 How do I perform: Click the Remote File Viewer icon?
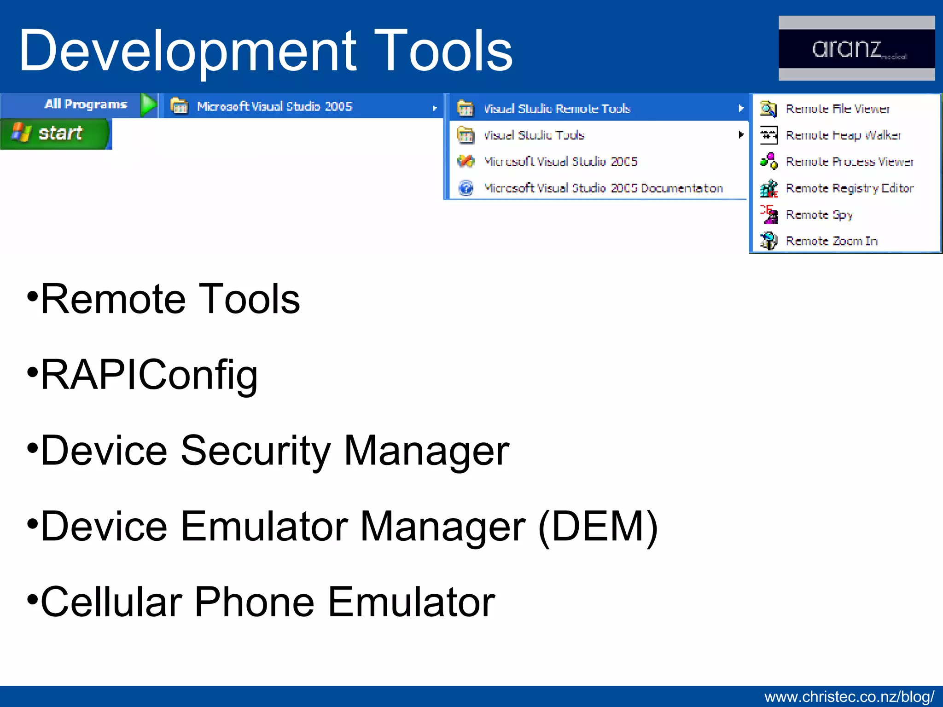click(768, 109)
